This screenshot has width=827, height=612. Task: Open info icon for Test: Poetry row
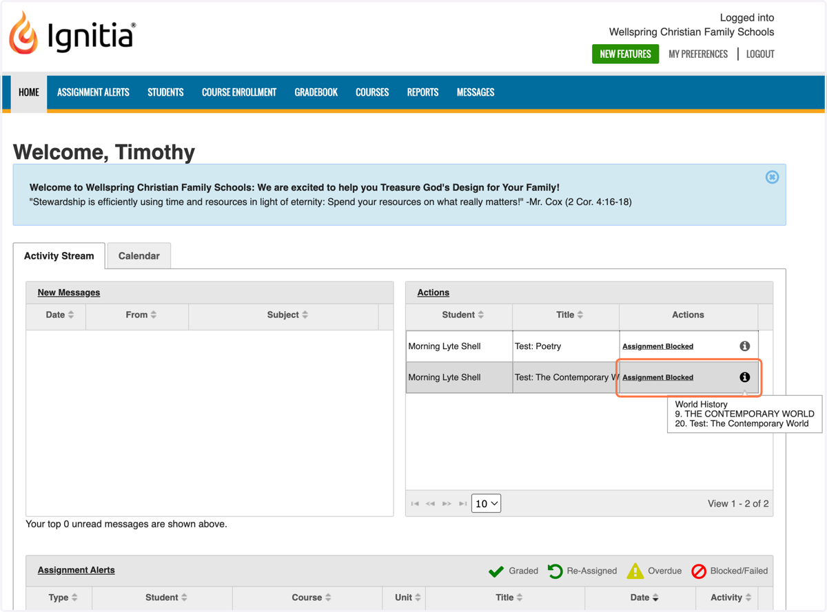(744, 346)
